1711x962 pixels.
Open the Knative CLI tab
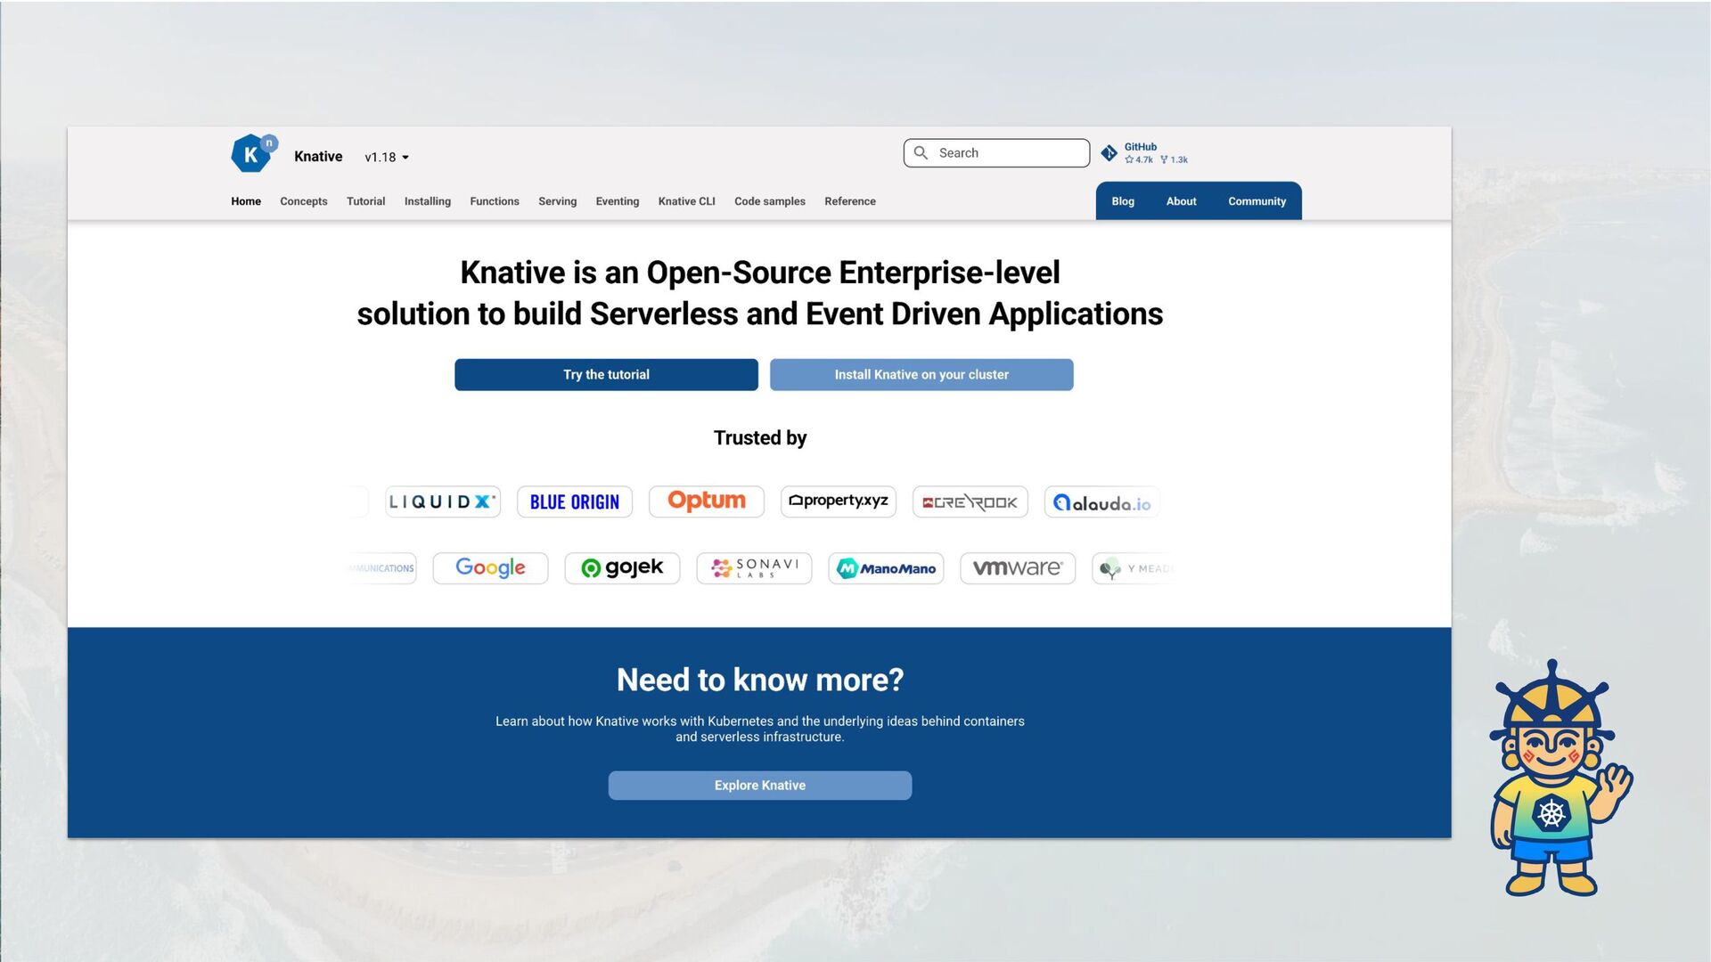(x=687, y=201)
